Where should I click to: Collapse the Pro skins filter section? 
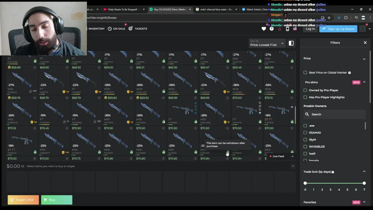(x=364, y=82)
